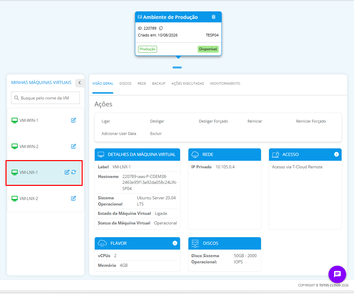354x294 pixels.
Task: Copy the environment ID 220789
Action: [161, 28]
